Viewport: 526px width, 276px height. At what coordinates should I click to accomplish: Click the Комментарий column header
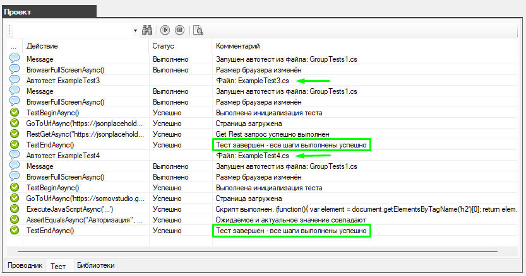[237, 47]
